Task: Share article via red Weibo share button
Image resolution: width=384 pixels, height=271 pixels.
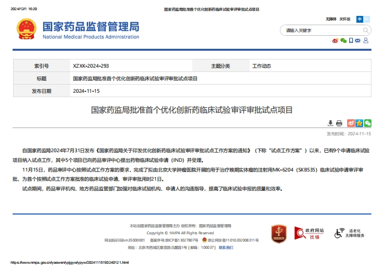Action: click(351, 123)
